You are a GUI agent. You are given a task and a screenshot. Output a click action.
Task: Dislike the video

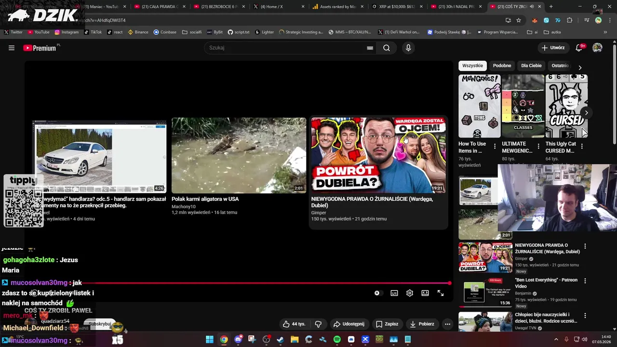click(x=318, y=324)
